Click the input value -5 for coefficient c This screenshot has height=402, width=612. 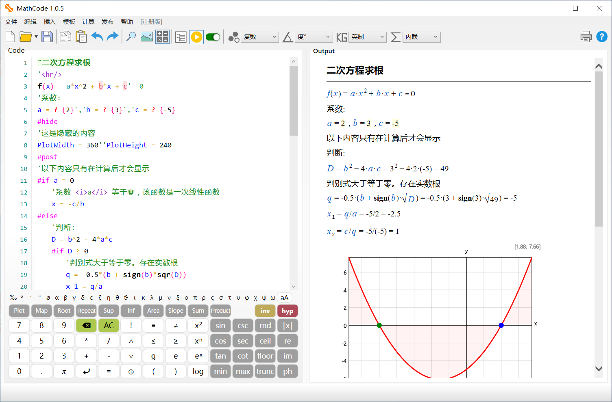click(395, 123)
